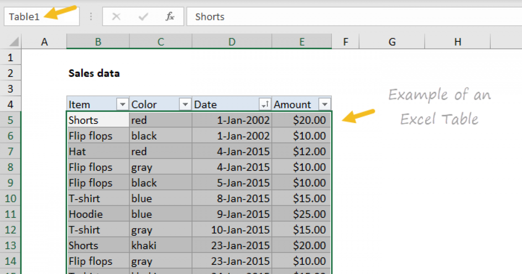The height and width of the screenshot is (274, 522).
Task: Open the Amount column filter dropdown
Action: [325, 104]
